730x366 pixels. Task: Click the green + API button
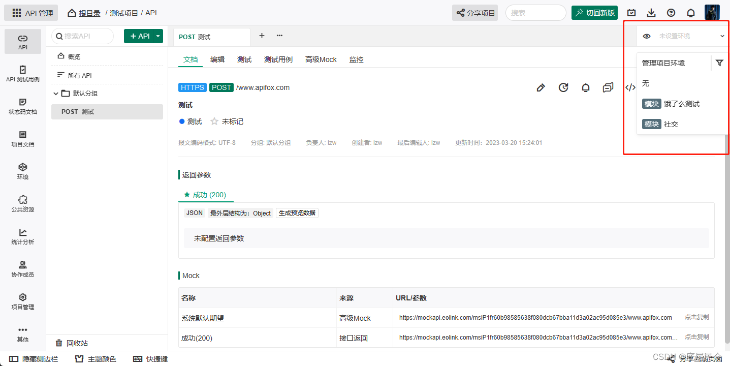pos(139,36)
